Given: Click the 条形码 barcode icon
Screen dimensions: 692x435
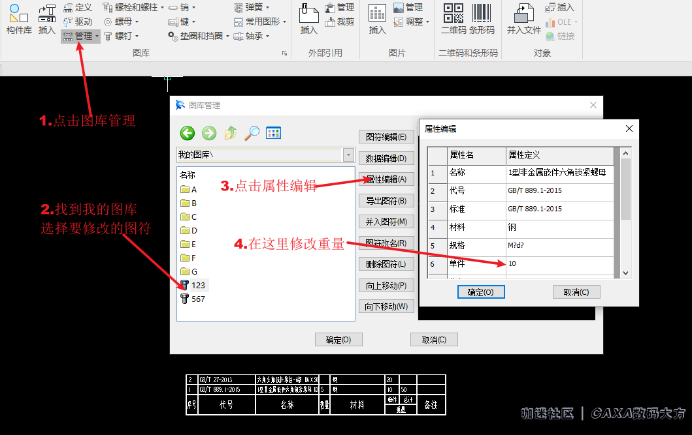Looking at the screenshot, I should point(482,19).
